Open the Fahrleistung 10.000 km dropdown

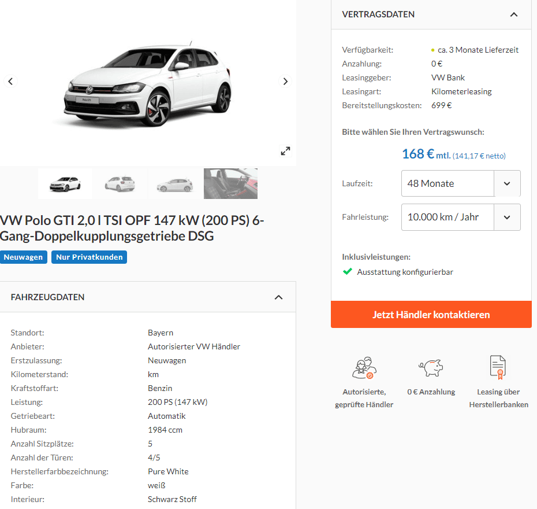pos(461,217)
